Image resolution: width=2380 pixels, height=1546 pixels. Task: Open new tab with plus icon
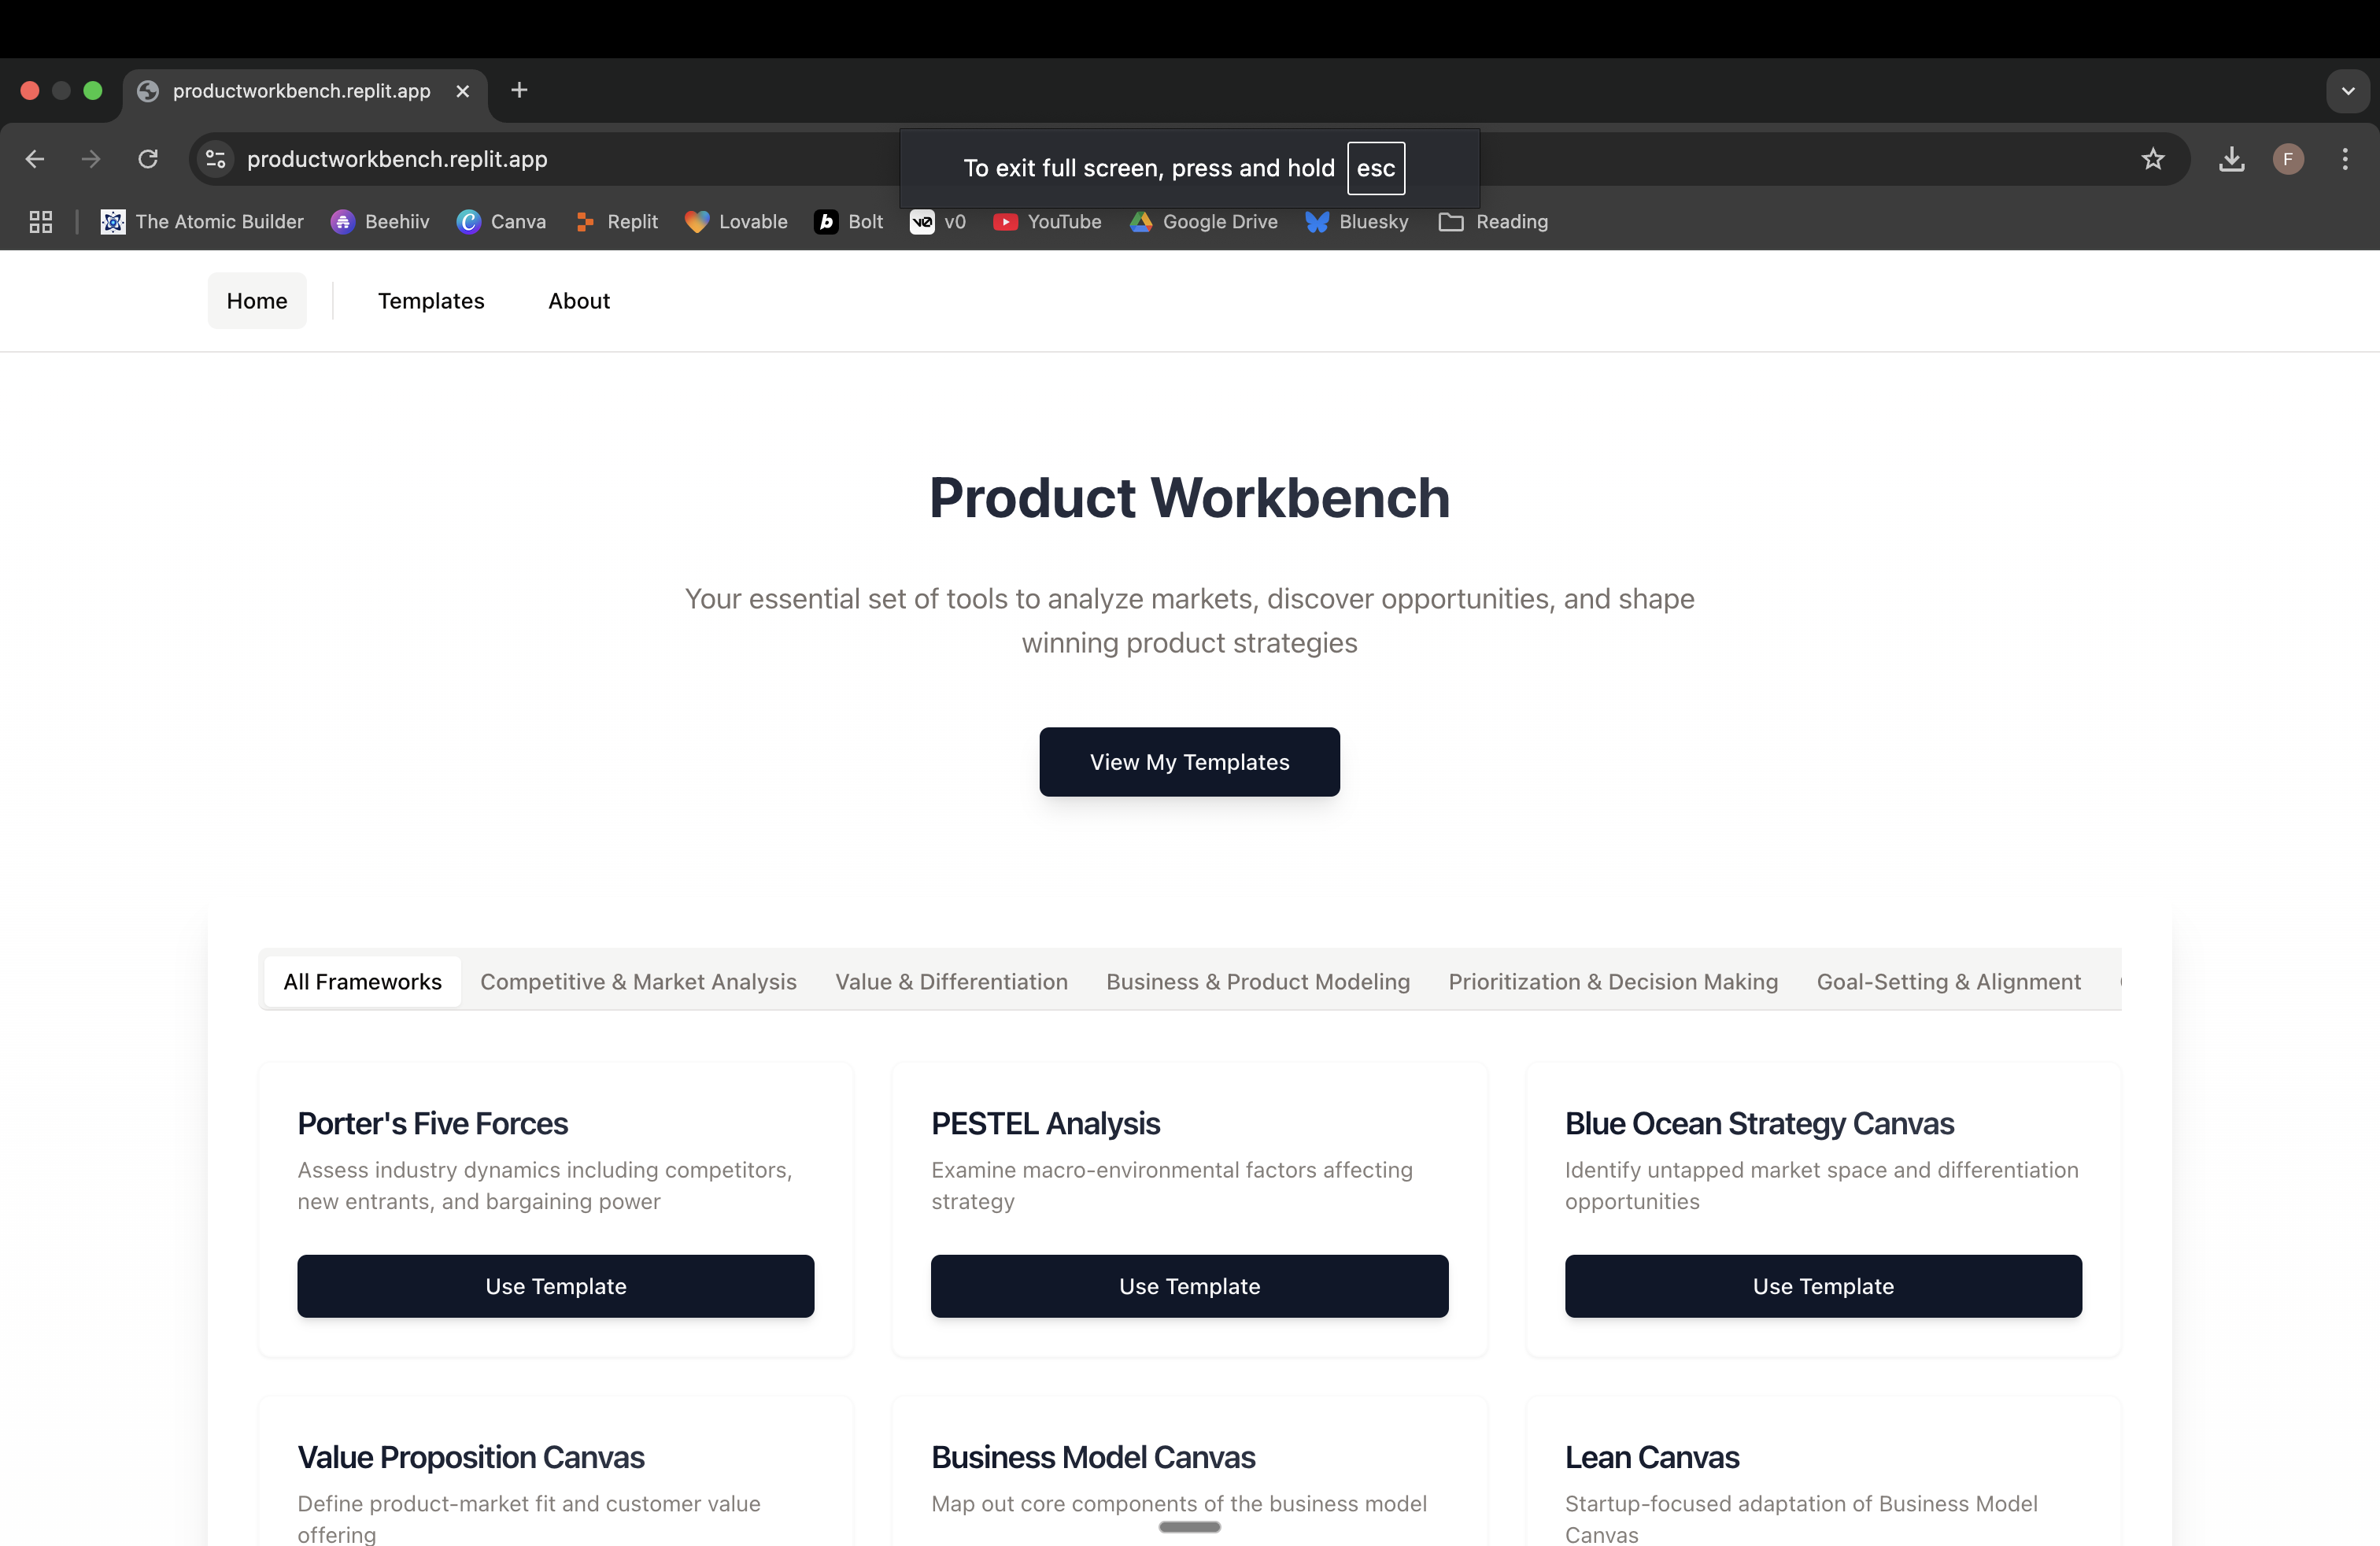tap(519, 90)
